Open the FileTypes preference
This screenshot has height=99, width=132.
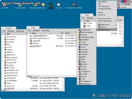(x=87, y=45)
